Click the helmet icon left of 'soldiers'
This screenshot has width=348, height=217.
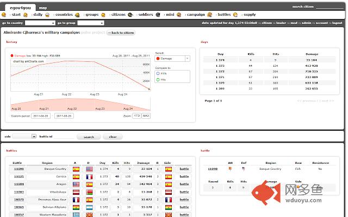130,15
